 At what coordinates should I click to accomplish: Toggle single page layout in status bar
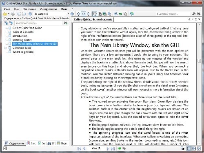point(189,148)
